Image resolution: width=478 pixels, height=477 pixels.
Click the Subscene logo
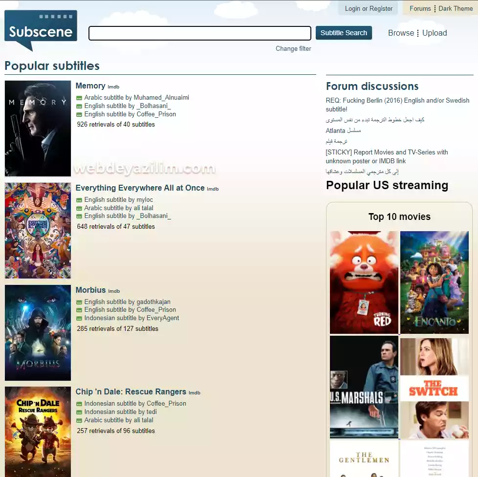click(x=41, y=30)
